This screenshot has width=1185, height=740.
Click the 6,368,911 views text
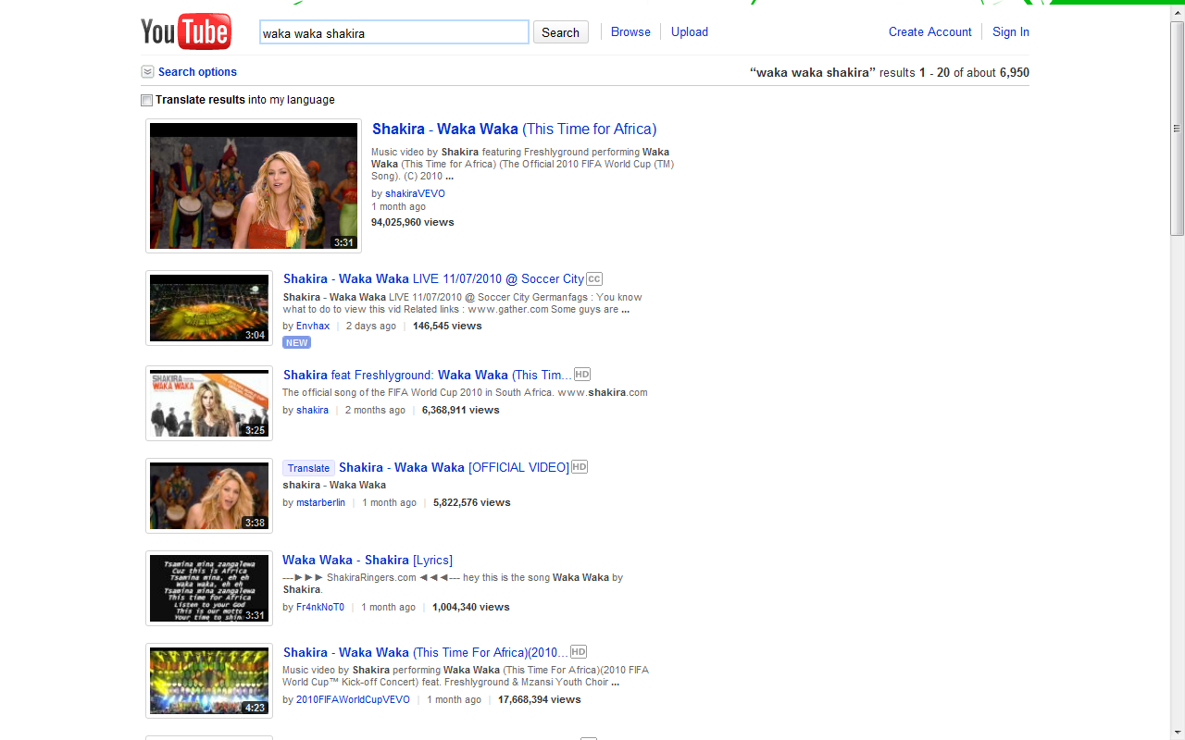tap(461, 411)
